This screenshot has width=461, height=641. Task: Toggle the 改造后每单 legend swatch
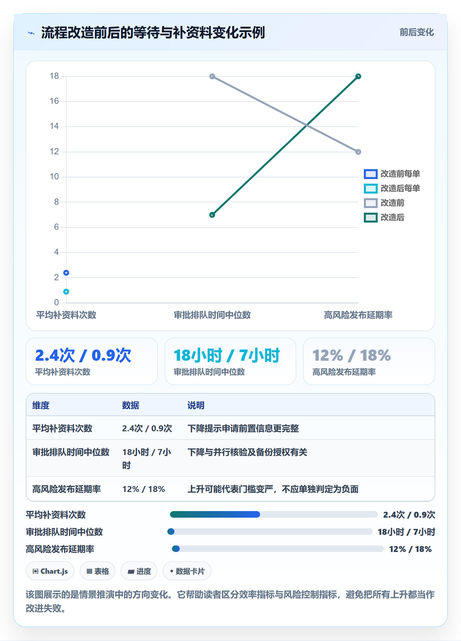[x=370, y=188]
